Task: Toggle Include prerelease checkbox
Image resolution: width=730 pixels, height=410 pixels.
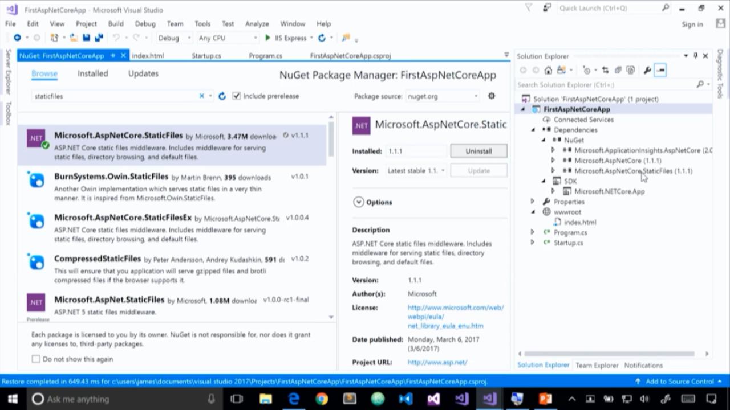Action: 237,96
